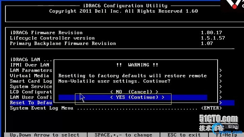Screen dimensions: 244x137
Task: Click arrow at end of Virtual Media row
Action: (220, 76)
